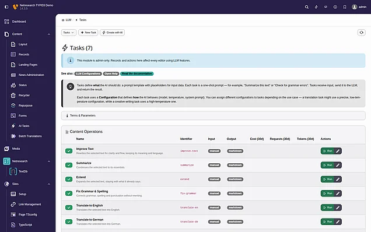Click the improve-text identifier

[189, 151]
